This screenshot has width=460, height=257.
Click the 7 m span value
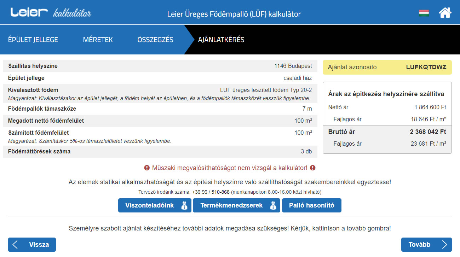point(307,109)
